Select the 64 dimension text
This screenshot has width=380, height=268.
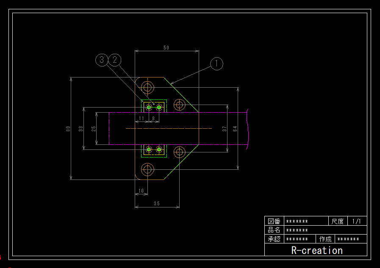point(235,129)
